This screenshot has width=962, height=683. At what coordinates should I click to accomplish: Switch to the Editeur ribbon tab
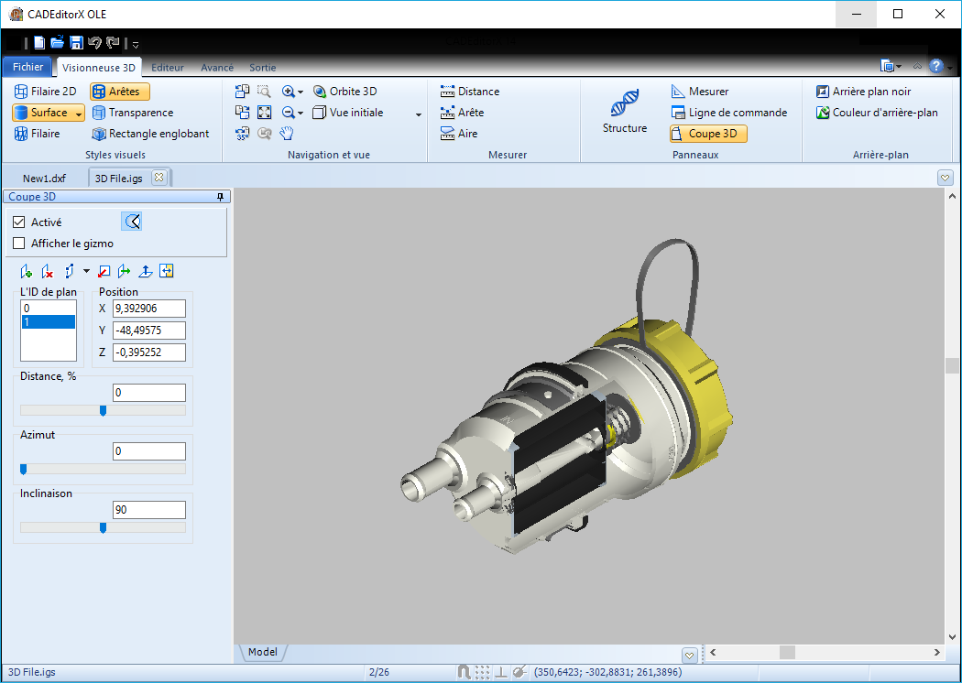(x=168, y=68)
